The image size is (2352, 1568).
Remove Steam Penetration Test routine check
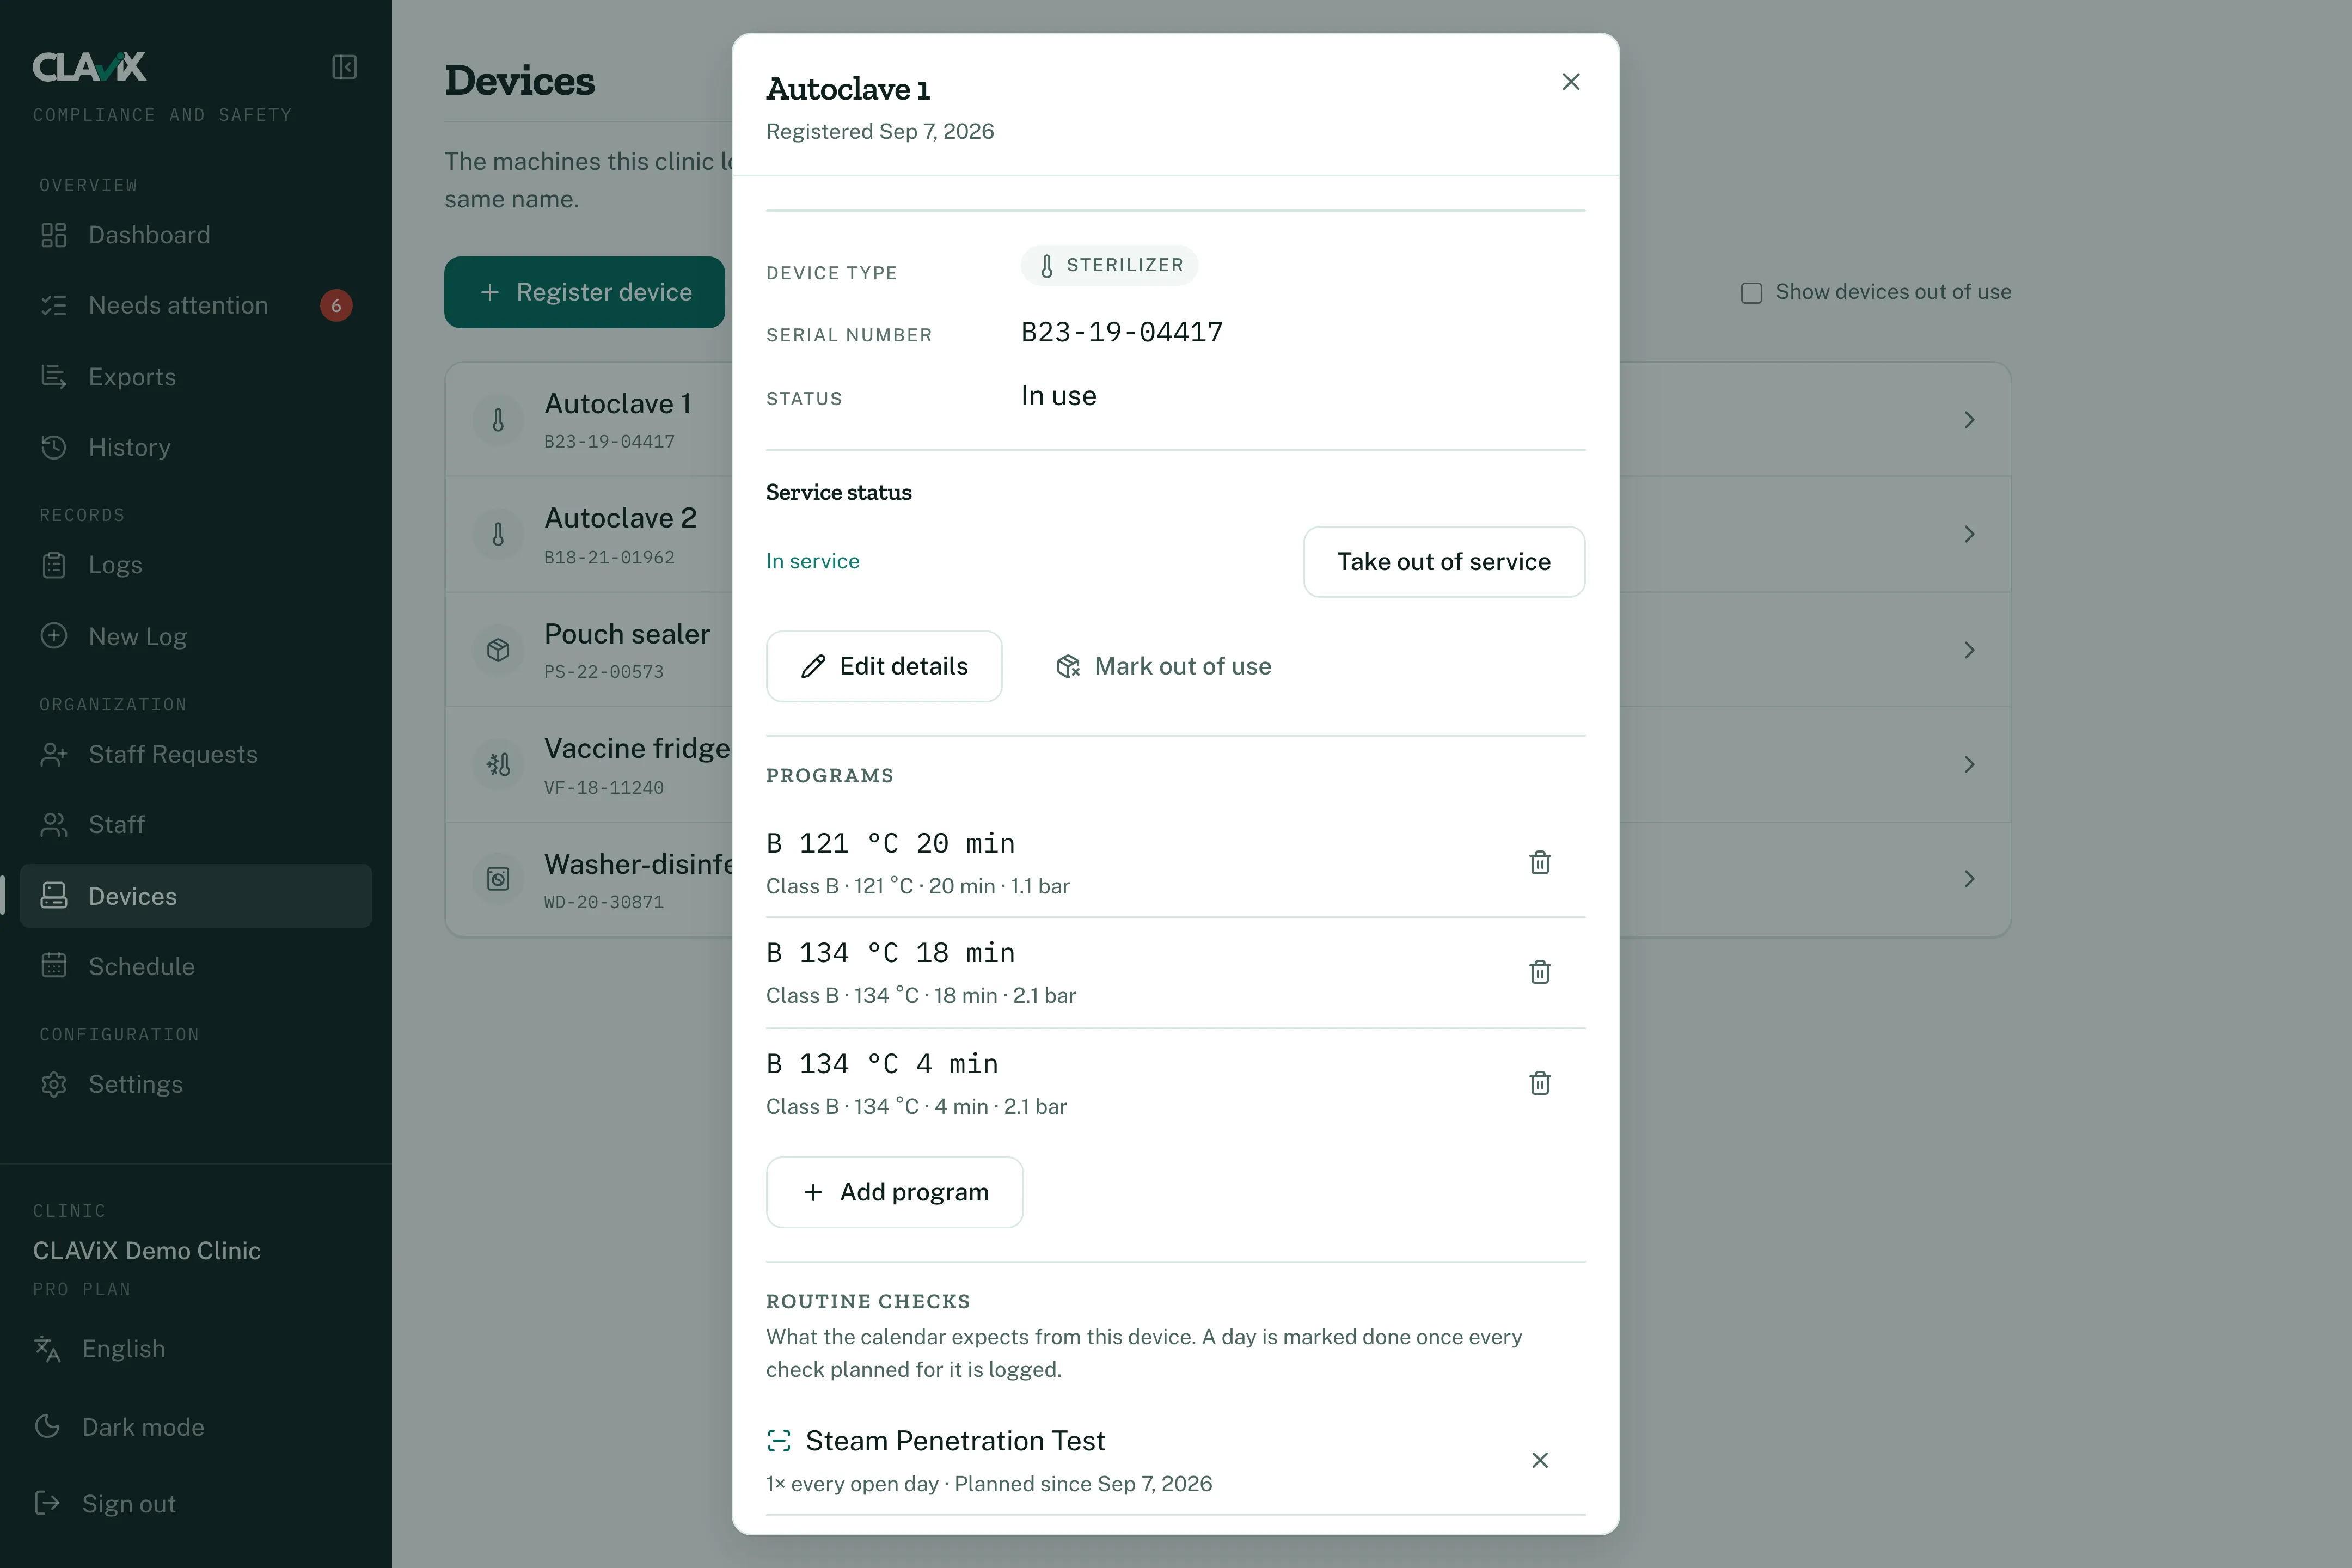point(1540,1460)
